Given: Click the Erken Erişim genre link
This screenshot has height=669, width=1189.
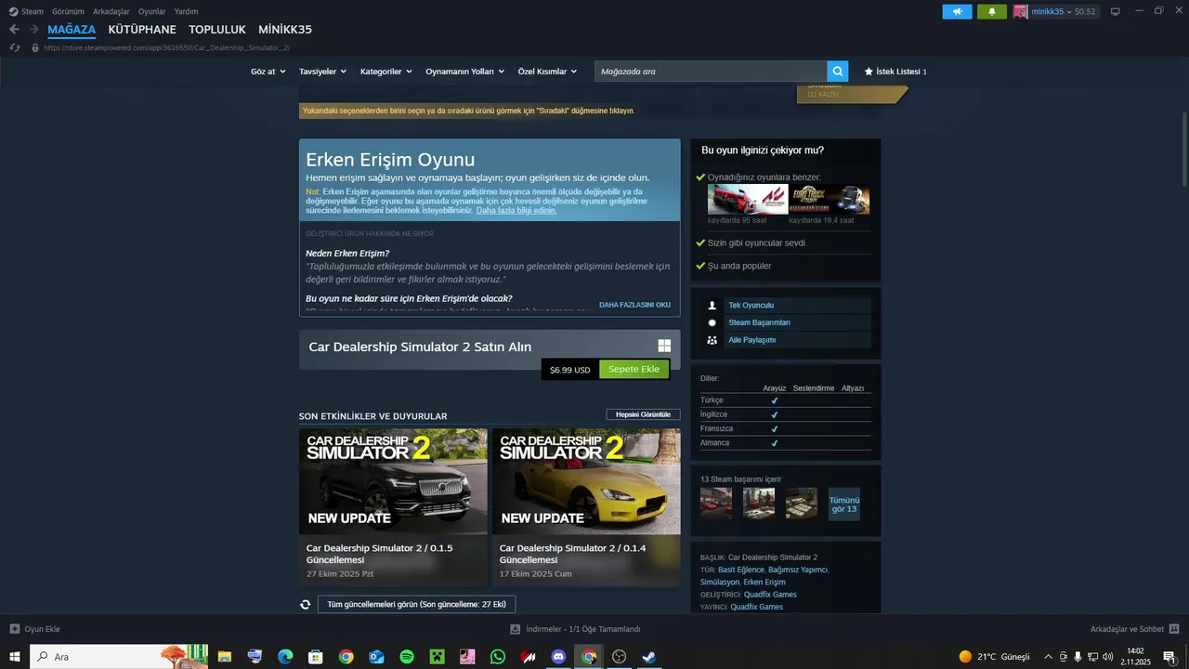Looking at the screenshot, I should [764, 582].
